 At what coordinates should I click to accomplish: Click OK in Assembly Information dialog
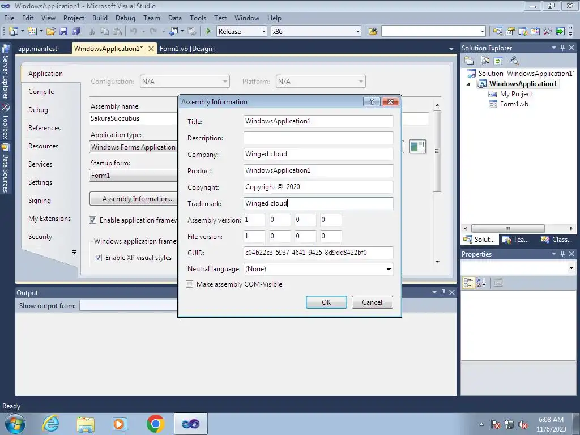tap(326, 302)
